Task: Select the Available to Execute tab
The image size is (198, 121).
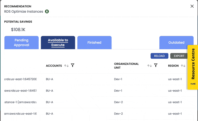Action: tap(58, 42)
